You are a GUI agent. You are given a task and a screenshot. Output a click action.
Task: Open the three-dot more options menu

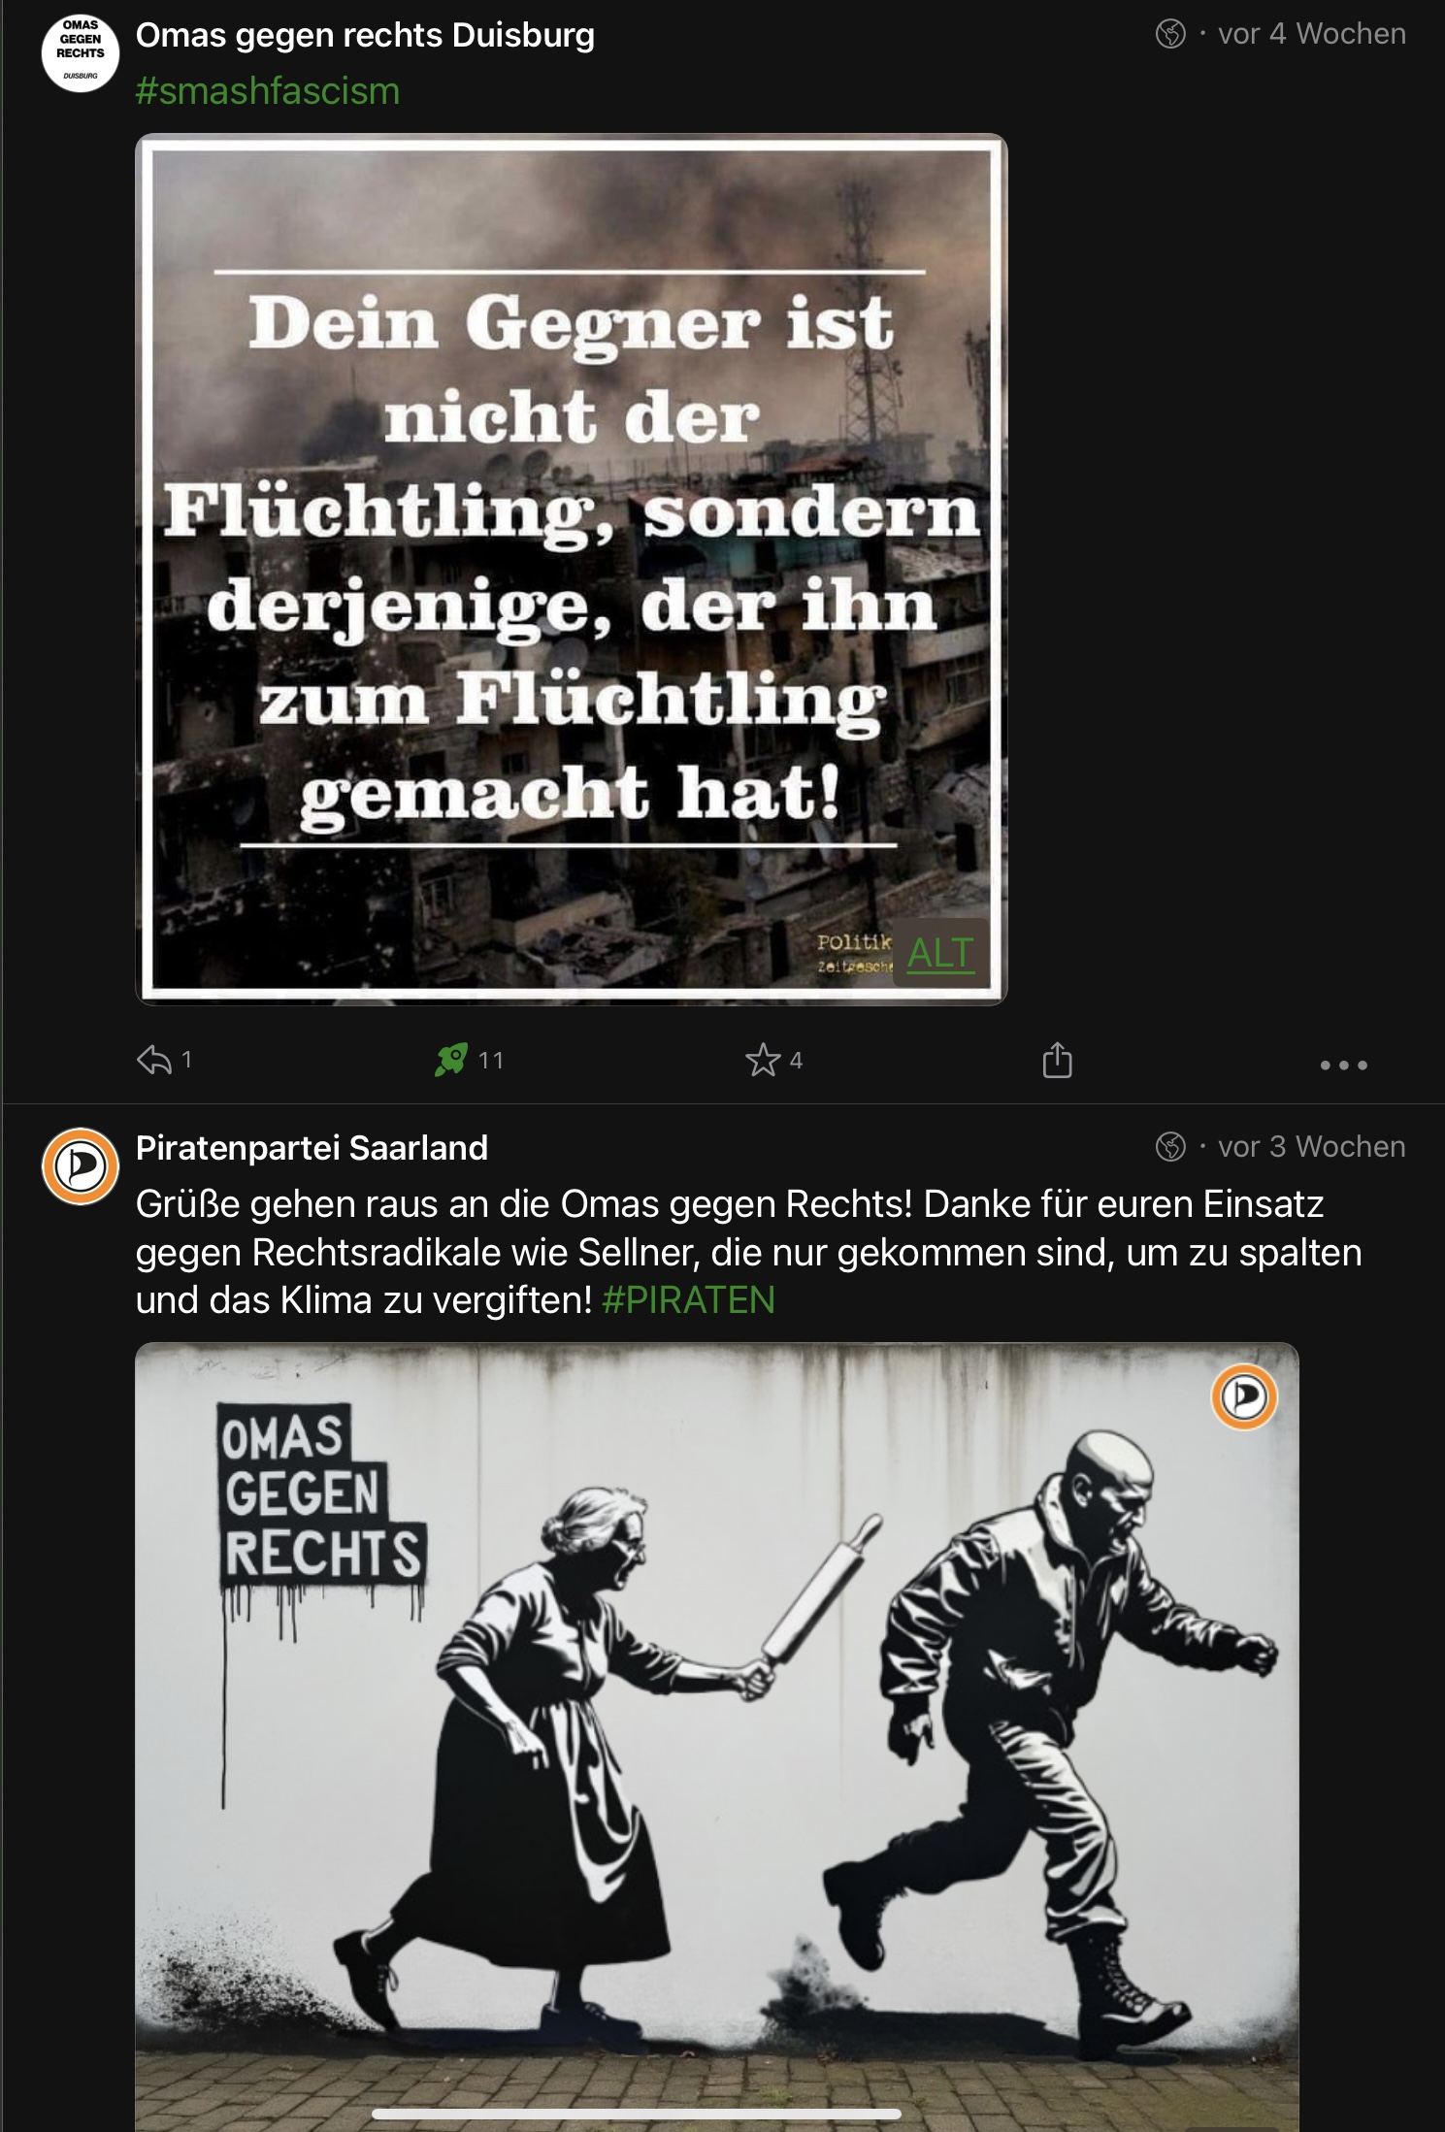[x=1344, y=1065]
